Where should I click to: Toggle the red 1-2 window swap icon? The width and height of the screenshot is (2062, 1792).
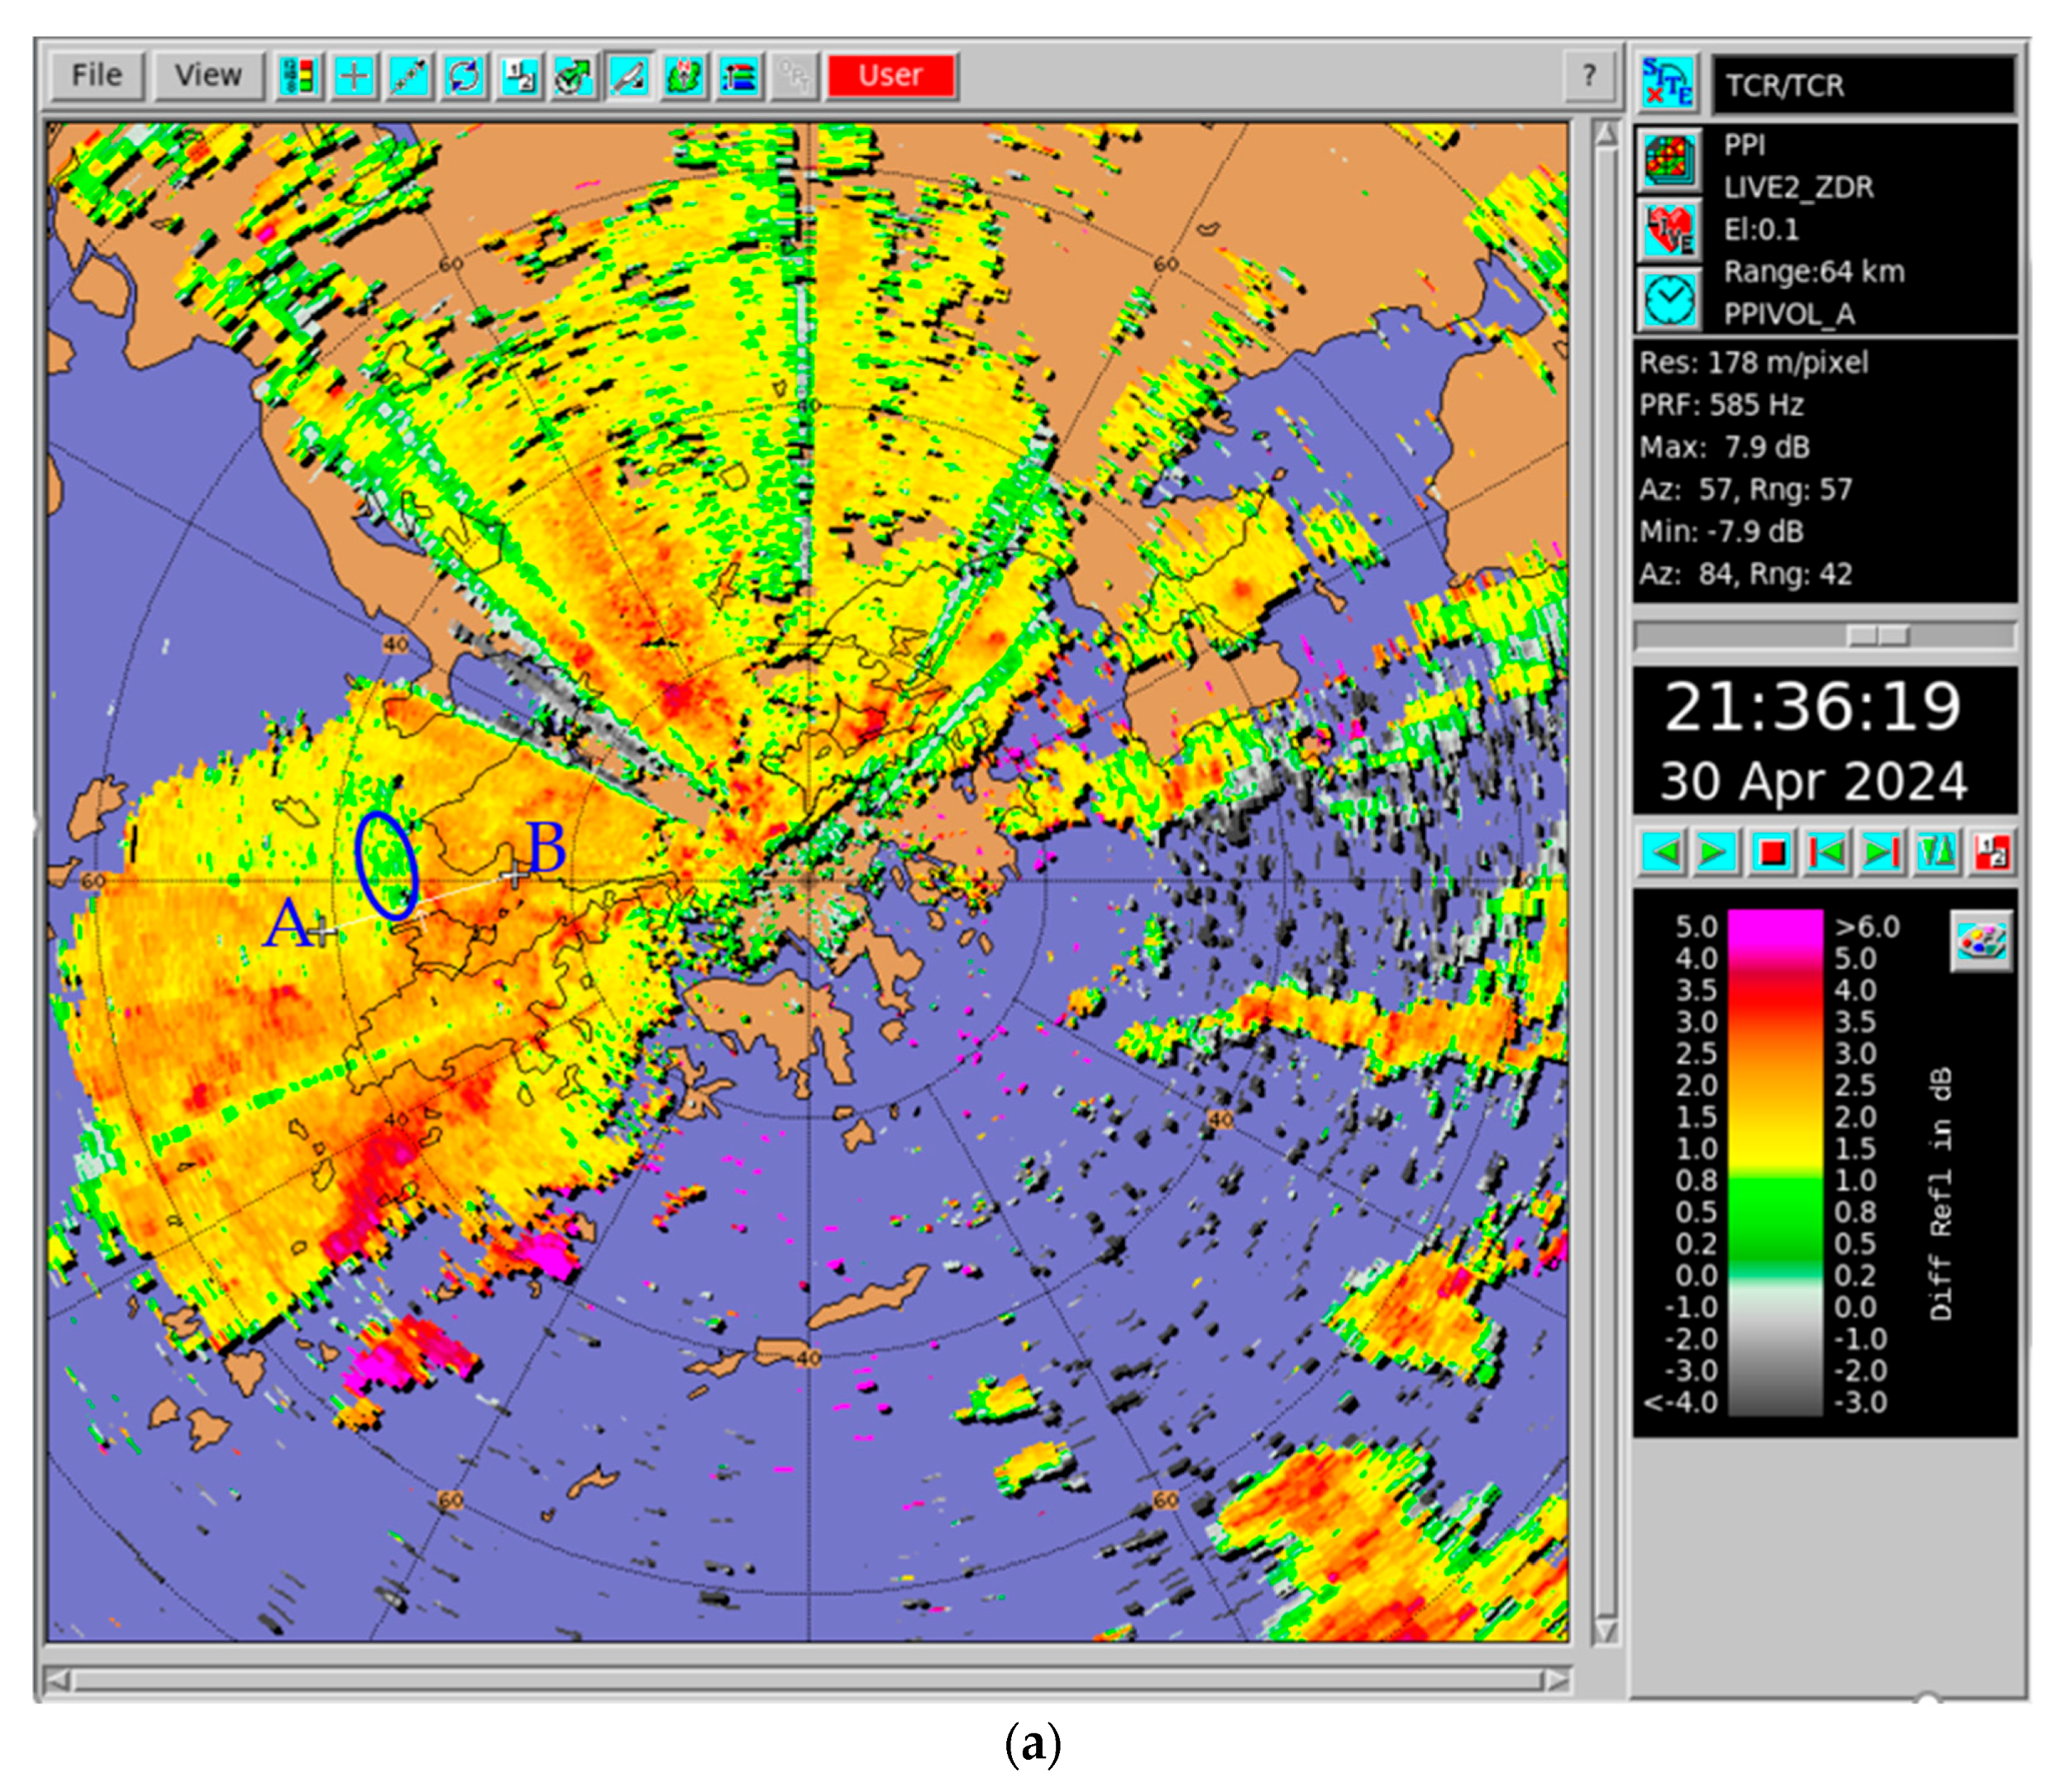point(1991,853)
